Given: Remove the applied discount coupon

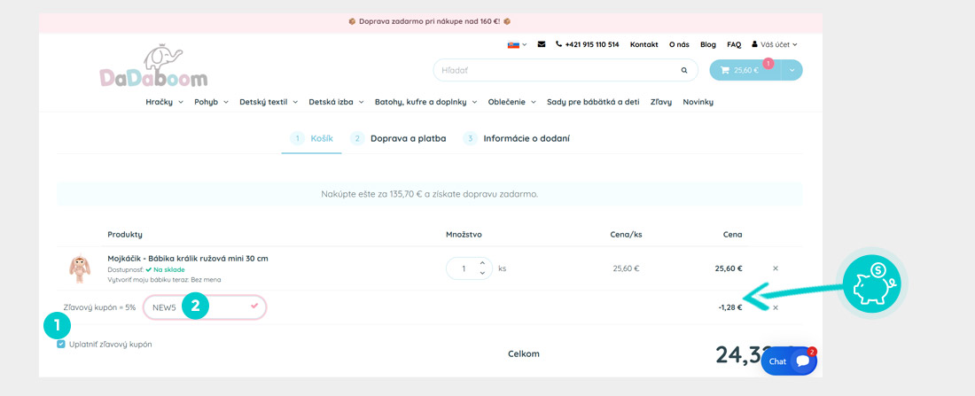Looking at the screenshot, I should click(x=776, y=307).
